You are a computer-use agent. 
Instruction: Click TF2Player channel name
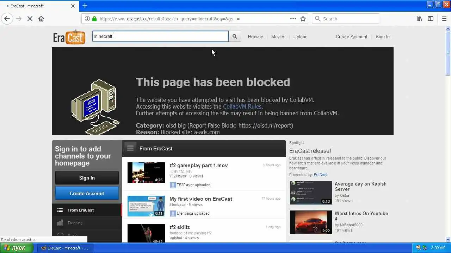(x=177, y=176)
